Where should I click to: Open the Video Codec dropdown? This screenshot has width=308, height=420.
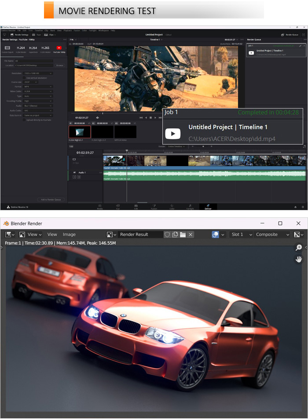(x=38, y=92)
